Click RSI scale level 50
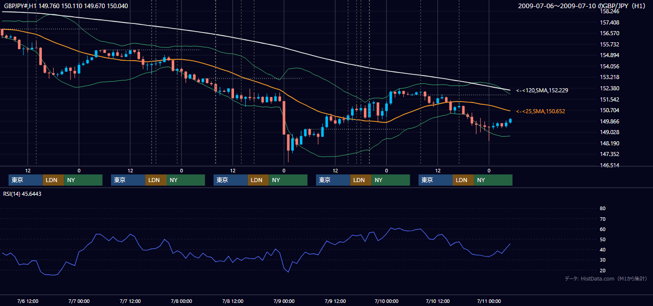653x306 pixels. (x=602, y=239)
